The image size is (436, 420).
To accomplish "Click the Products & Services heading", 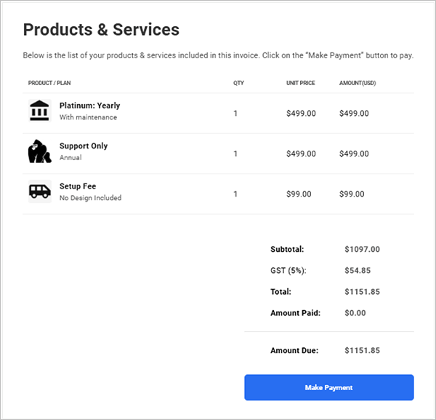I will (x=101, y=30).
